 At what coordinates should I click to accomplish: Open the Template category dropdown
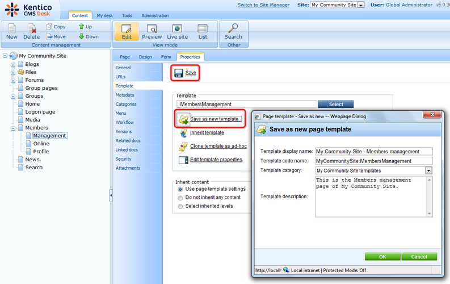click(428, 170)
